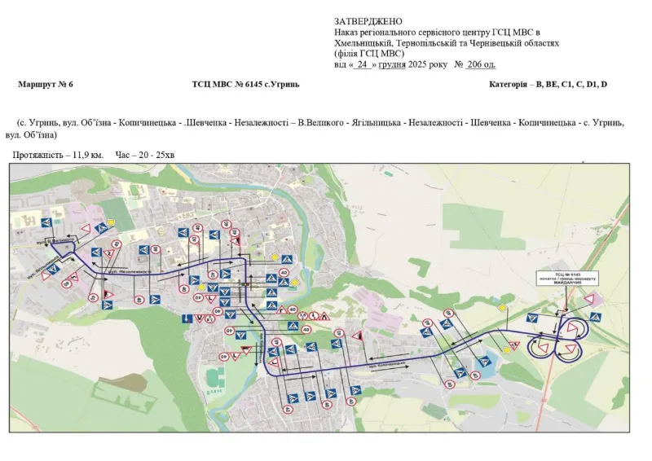Click the вул. Незалежності street label

[x=129, y=271]
